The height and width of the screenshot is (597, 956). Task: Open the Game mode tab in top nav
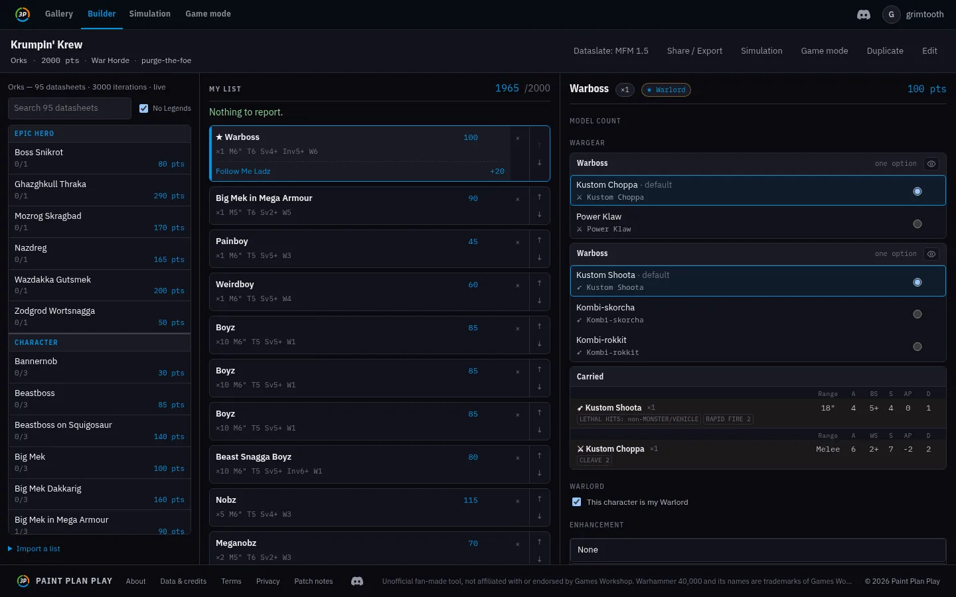coord(208,14)
